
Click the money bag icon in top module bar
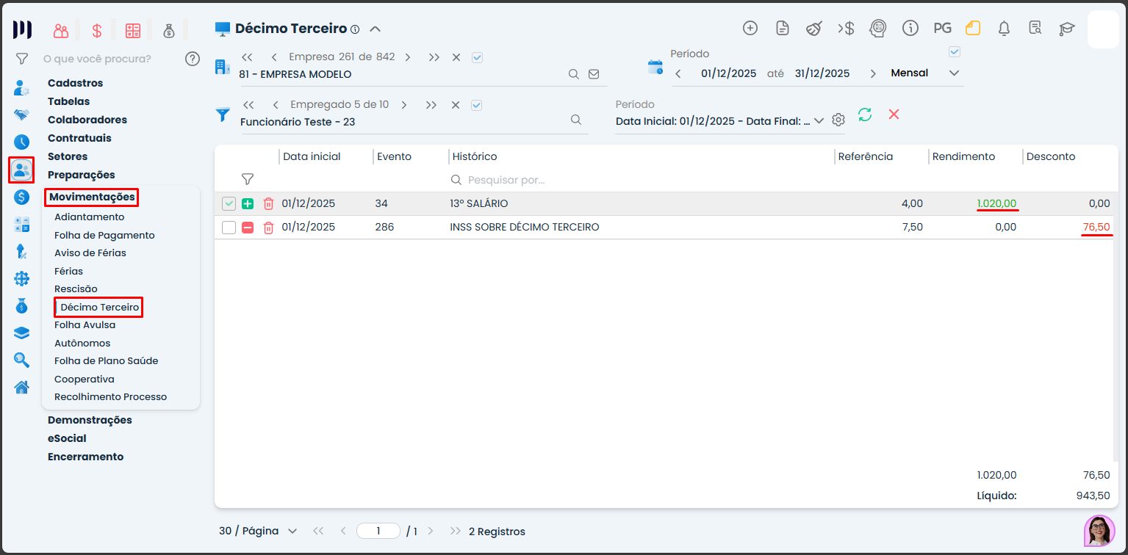point(169,30)
